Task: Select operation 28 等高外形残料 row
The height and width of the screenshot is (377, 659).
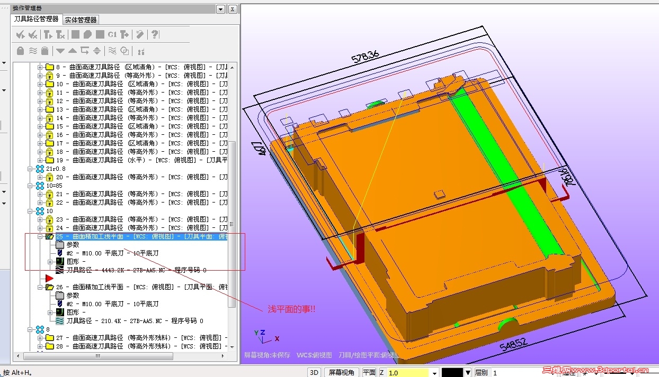Action: coord(141,346)
